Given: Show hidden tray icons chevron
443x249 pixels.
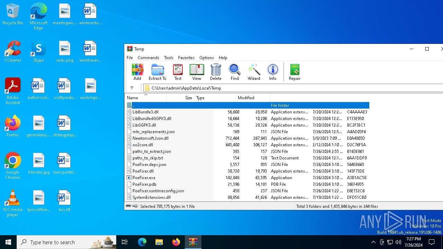Looking at the screenshot, I should [x=373, y=242].
